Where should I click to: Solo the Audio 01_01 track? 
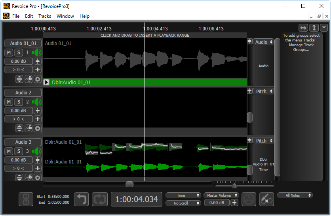pyautogui.click(x=19, y=53)
